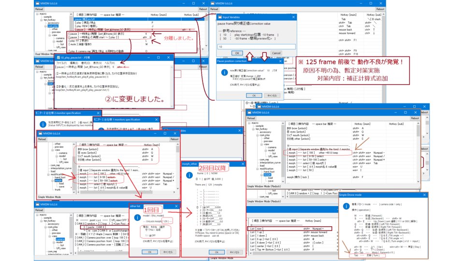Open the ファイル(F) menu in Notepad
The height and width of the screenshot is (261, 464).
point(61,63)
